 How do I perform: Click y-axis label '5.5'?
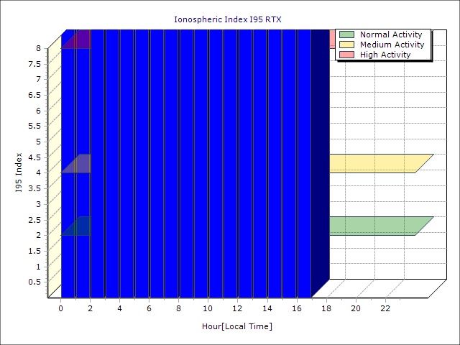coord(34,126)
